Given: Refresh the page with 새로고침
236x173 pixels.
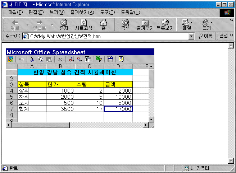Looking at the screenshot, I should (x=83, y=25).
